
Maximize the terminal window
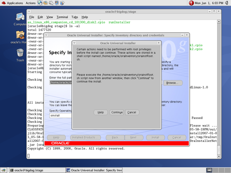214,11
